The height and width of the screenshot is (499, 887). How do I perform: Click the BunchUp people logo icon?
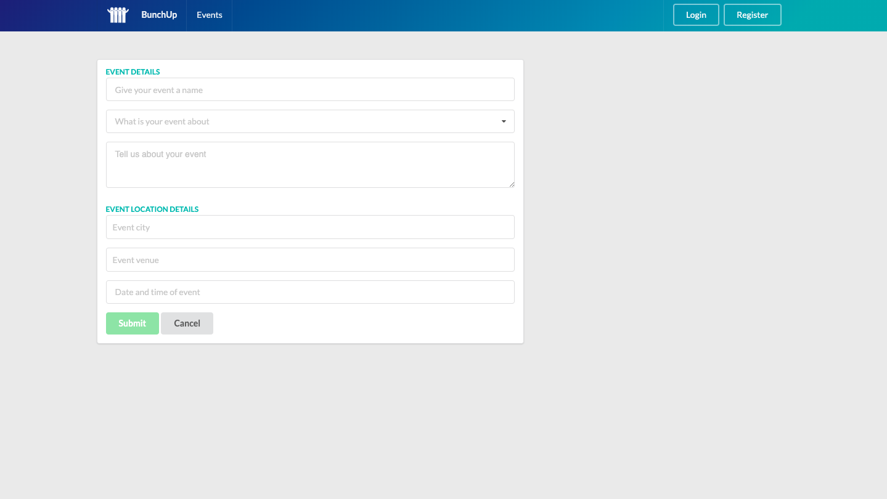(118, 15)
